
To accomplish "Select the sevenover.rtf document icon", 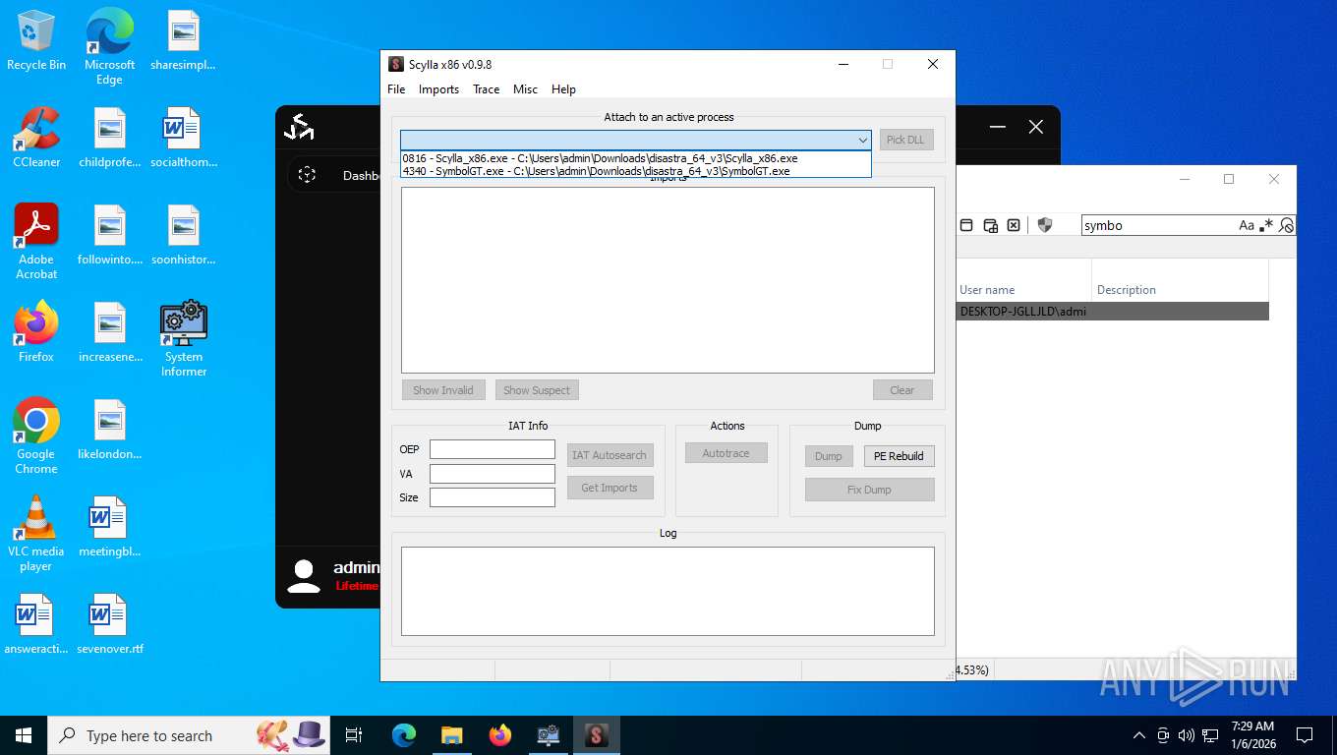I will 109,625.
